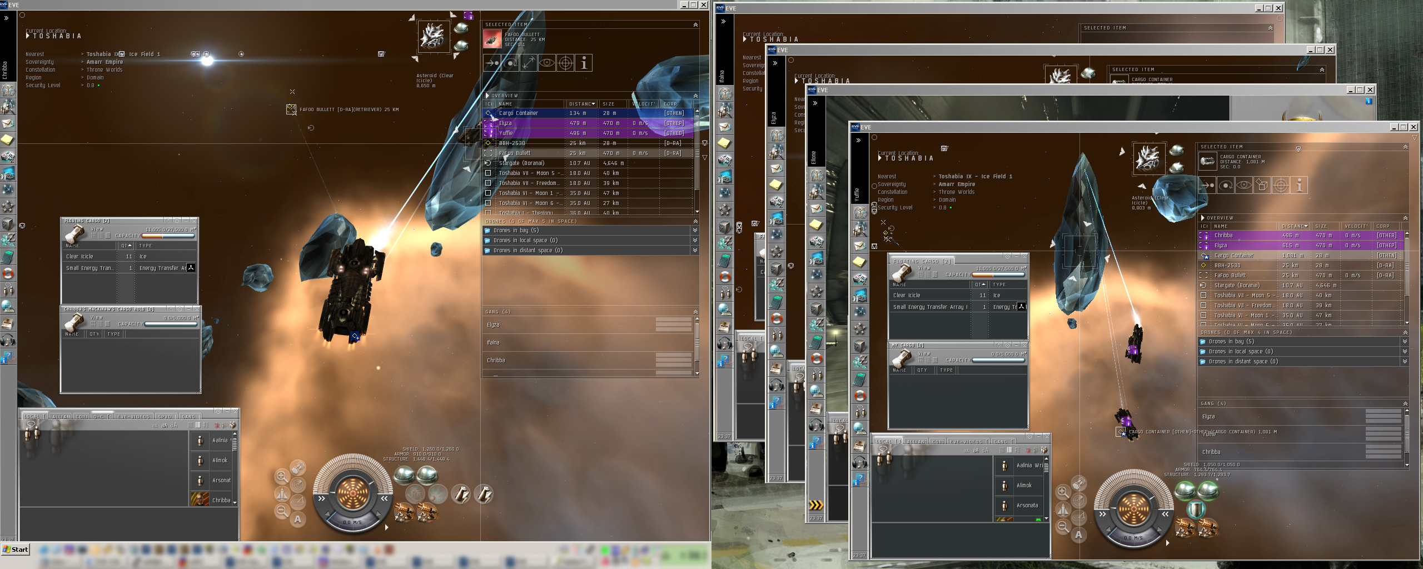The image size is (1423, 569).
Task: Keep FaFoo Bullett at range
Action: pyautogui.click(x=529, y=63)
